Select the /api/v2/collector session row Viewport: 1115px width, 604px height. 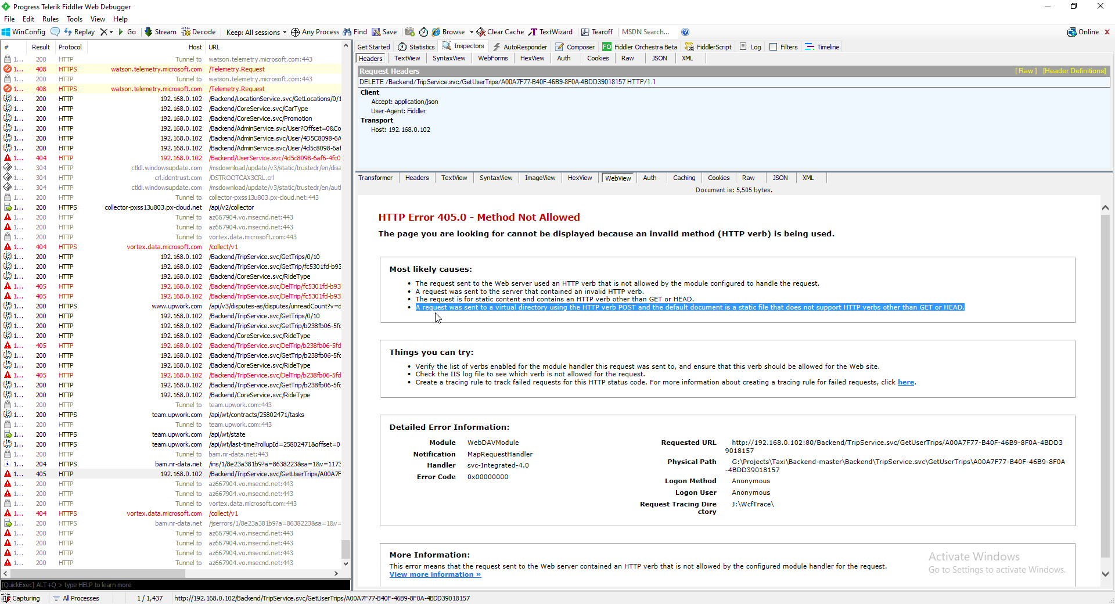(x=171, y=207)
